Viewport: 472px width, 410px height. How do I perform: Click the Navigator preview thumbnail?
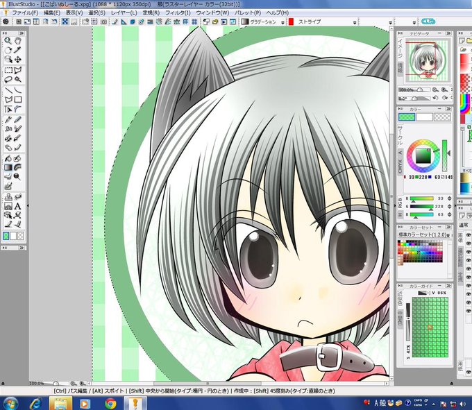pos(427,61)
